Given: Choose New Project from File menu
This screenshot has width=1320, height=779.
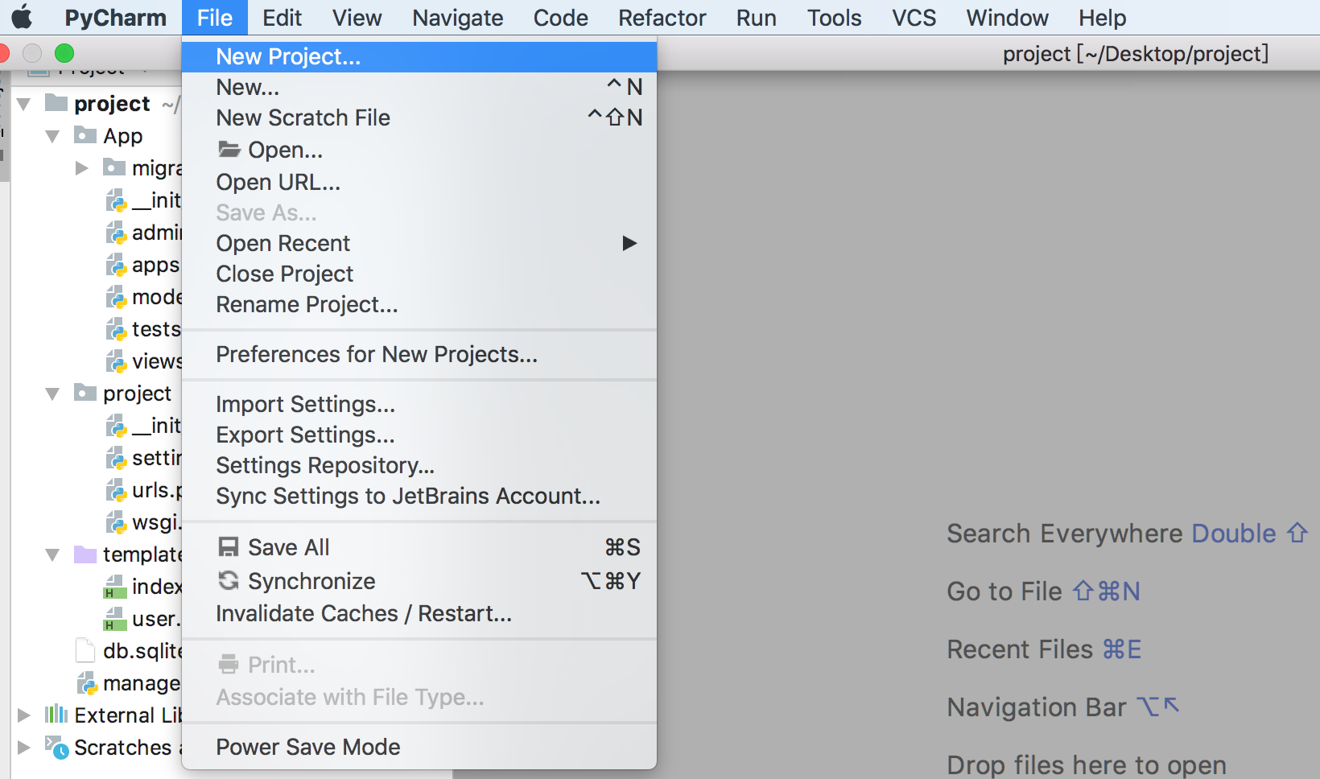Looking at the screenshot, I should [288, 56].
